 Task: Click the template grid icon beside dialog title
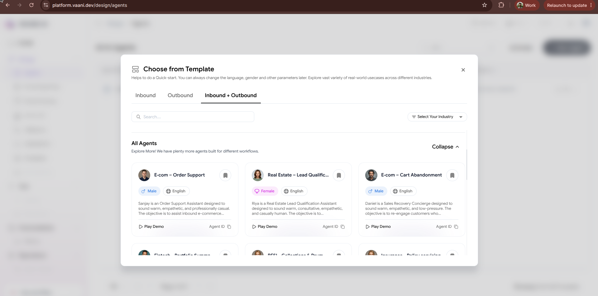coord(136,69)
